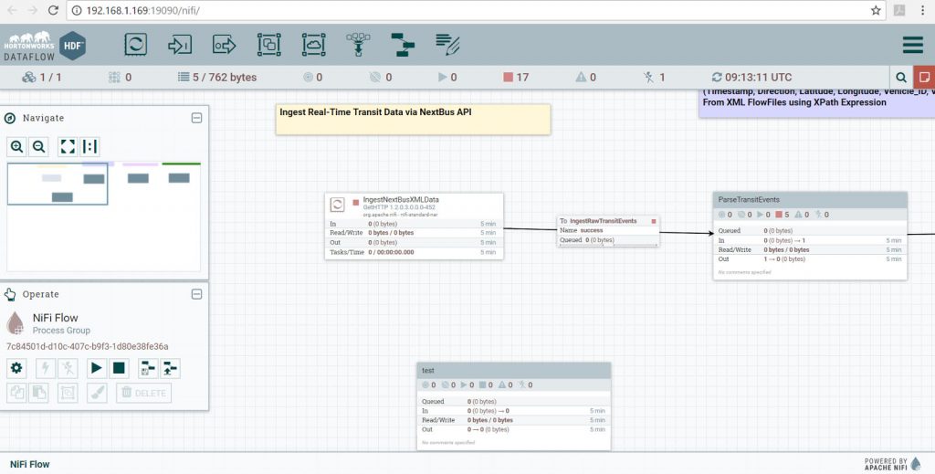Select the Input Port toolbar icon
The image size is (935, 474).
click(180, 44)
